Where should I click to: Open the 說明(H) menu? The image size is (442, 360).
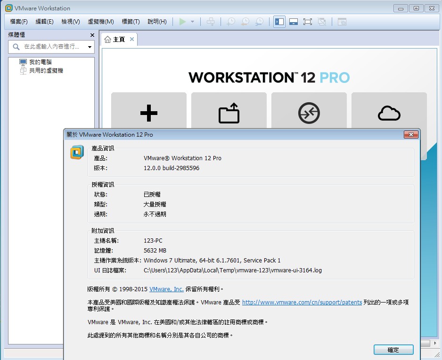(157, 22)
